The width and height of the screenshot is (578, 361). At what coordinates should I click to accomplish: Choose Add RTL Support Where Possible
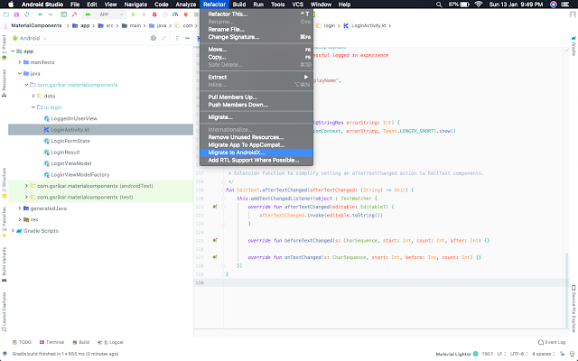[x=256, y=161]
